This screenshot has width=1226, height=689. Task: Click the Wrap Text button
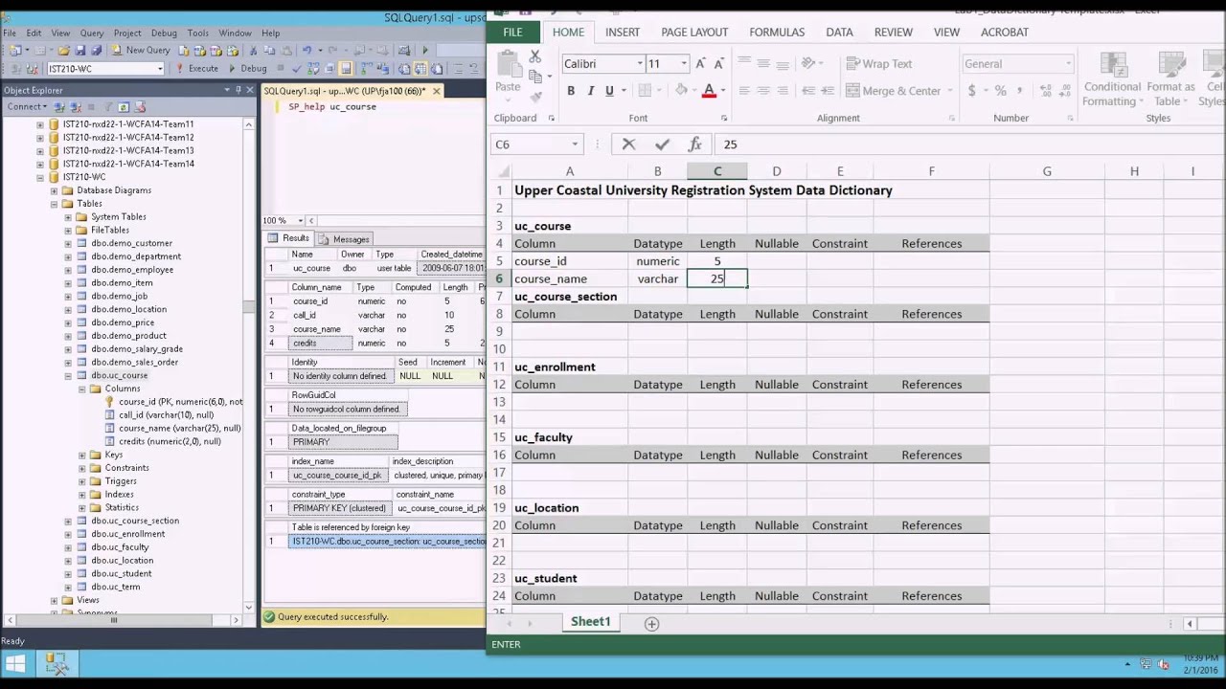click(879, 64)
